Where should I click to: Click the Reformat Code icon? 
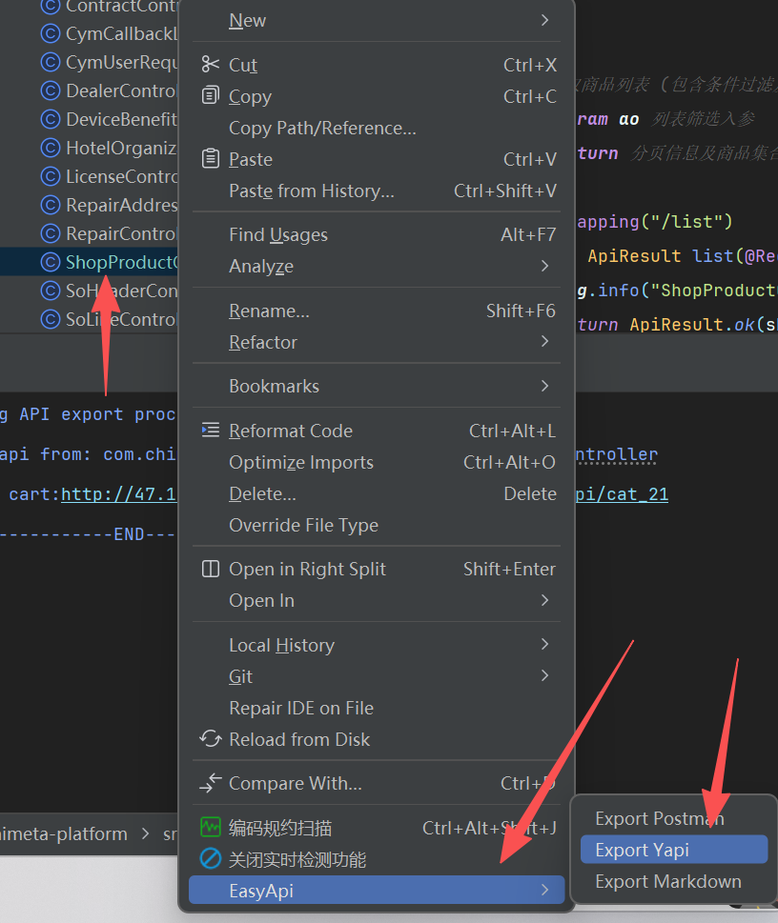211,431
